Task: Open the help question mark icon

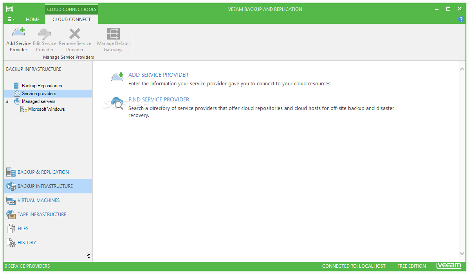Action: pyautogui.click(x=461, y=19)
